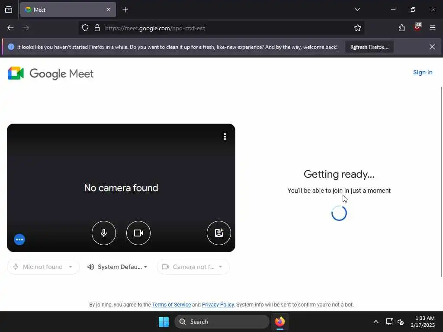Screen dimensions: 443x332
Task: Click the tracking protection shield icon
Action: click(x=85, y=28)
